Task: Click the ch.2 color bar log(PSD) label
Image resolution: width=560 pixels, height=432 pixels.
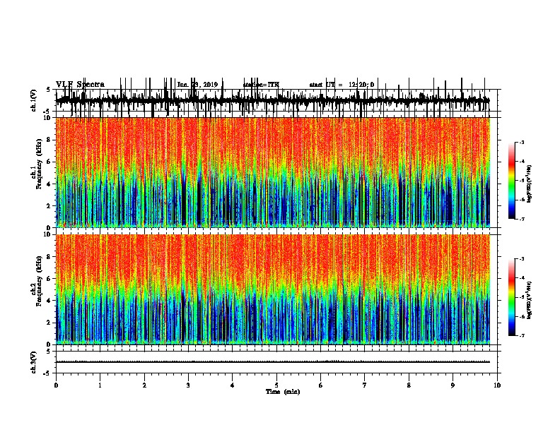Action: (529, 300)
